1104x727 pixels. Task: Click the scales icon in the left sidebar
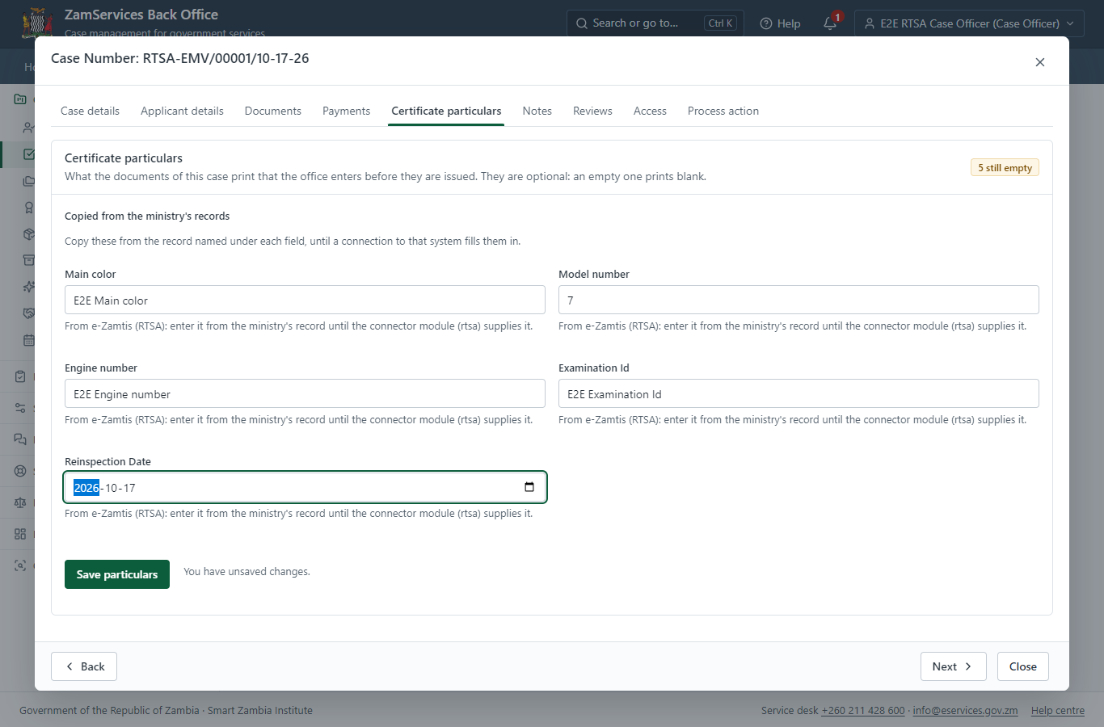pyautogui.click(x=20, y=502)
